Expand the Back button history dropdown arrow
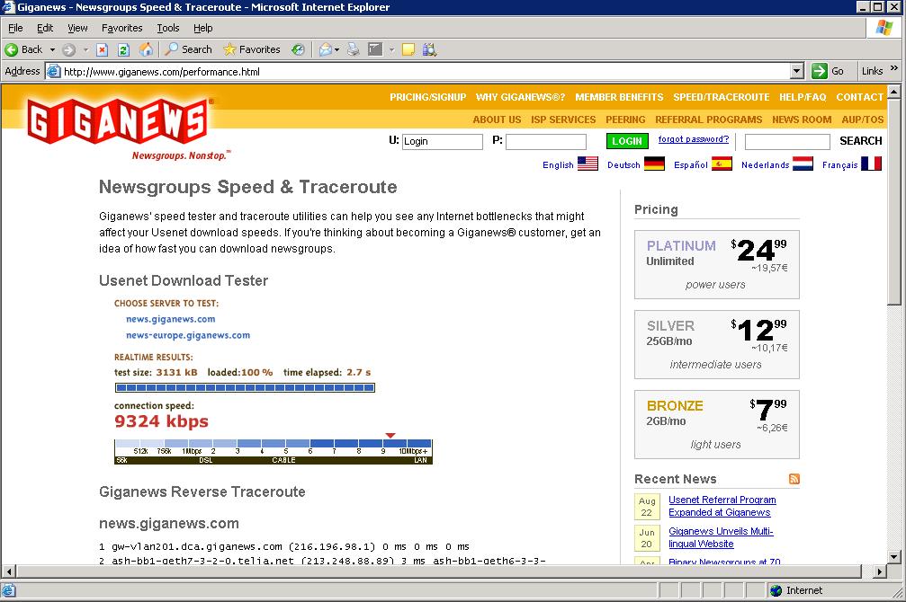 click(52, 49)
